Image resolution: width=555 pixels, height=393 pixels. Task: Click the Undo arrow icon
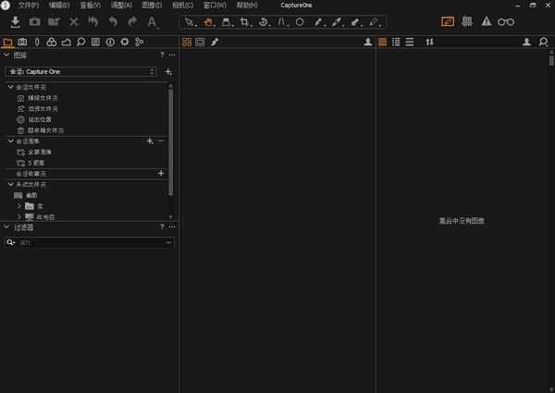pyautogui.click(x=113, y=22)
